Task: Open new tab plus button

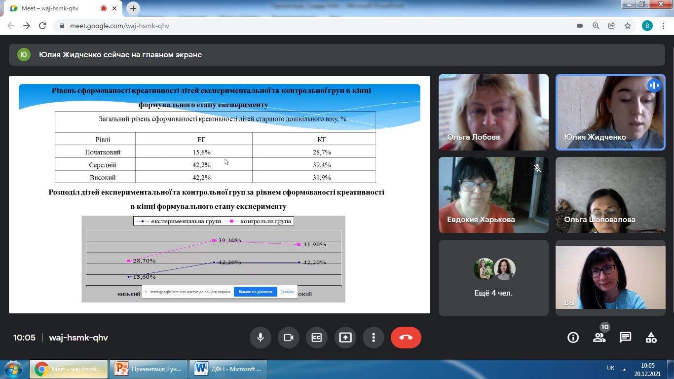Action: pos(133,8)
